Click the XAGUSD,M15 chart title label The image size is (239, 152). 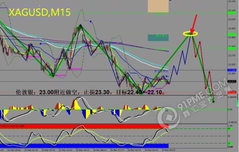[x=40, y=12]
